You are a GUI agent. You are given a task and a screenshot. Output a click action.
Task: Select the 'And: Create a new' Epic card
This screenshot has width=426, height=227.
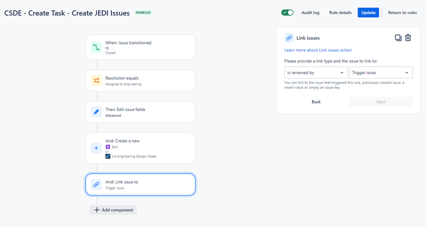click(x=140, y=148)
